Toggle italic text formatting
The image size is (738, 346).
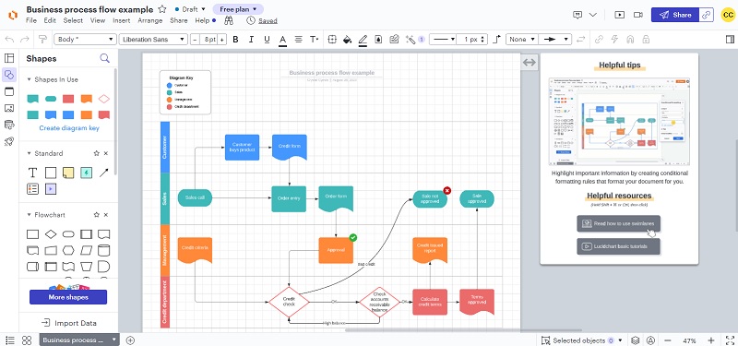(251, 40)
